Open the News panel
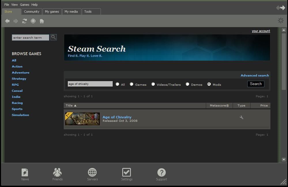 coord(25,175)
